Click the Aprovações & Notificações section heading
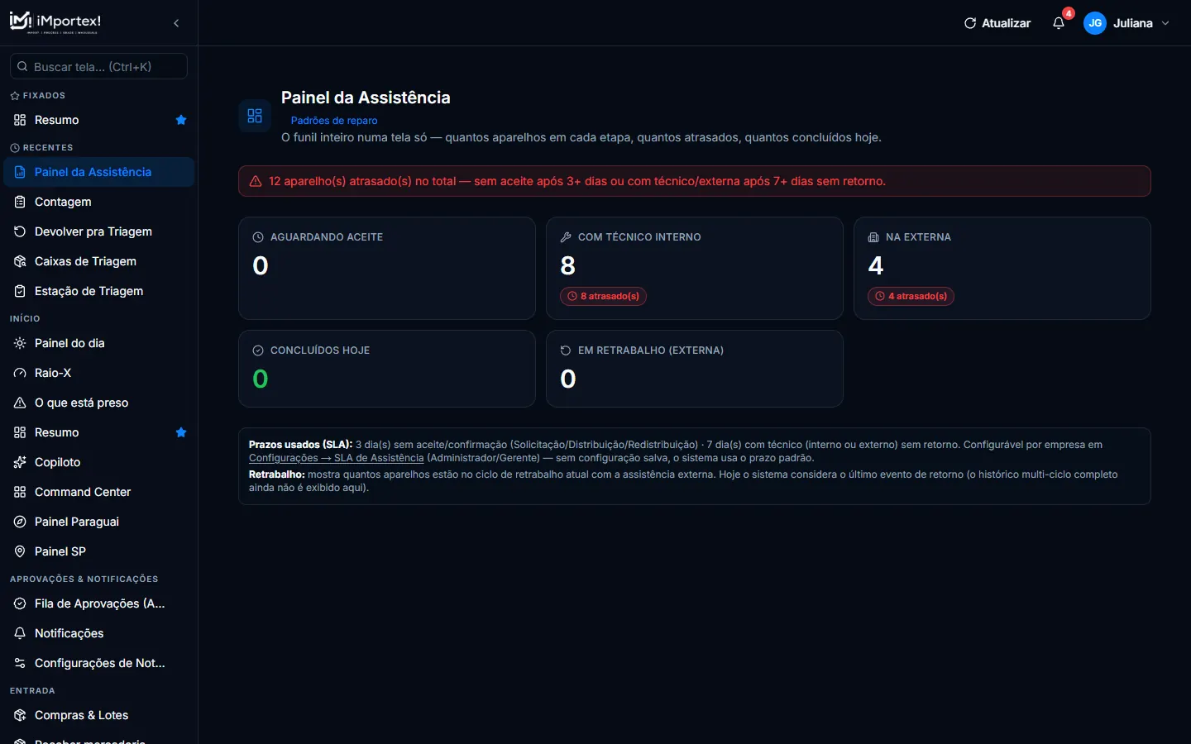This screenshot has height=744, width=1191. point(84,579)
